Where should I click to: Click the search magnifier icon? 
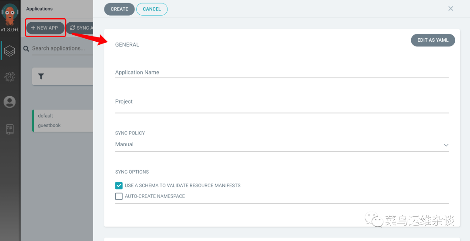coord(27,49)
